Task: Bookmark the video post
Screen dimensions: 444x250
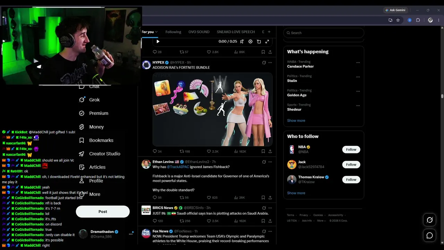Action: click(263, 52)
